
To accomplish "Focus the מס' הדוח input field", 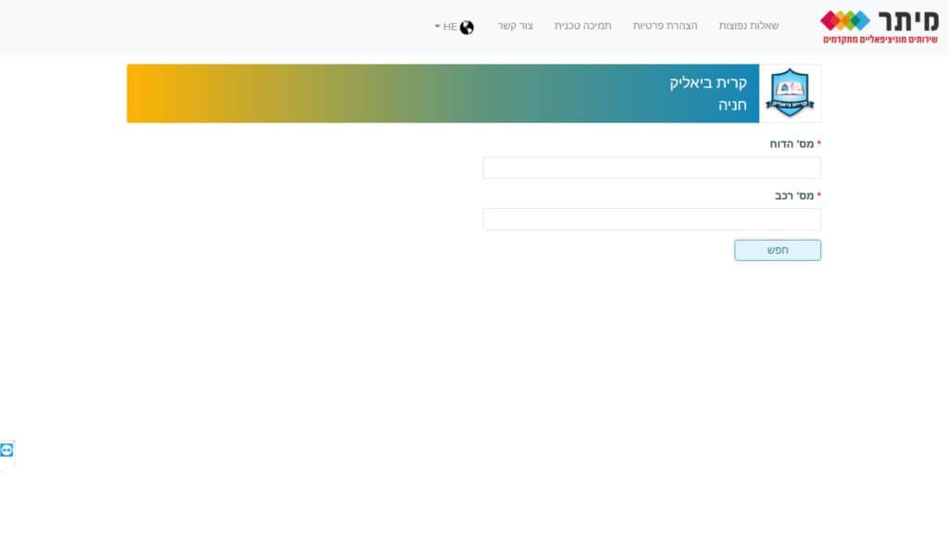I will 652,167.
